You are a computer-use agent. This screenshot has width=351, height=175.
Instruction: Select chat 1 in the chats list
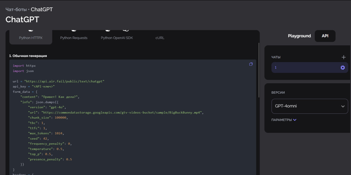click(x=310, y=68)
